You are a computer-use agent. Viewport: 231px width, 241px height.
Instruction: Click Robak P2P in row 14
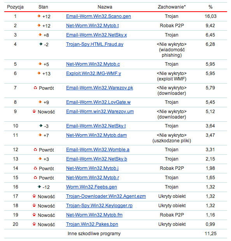[172, 168]
